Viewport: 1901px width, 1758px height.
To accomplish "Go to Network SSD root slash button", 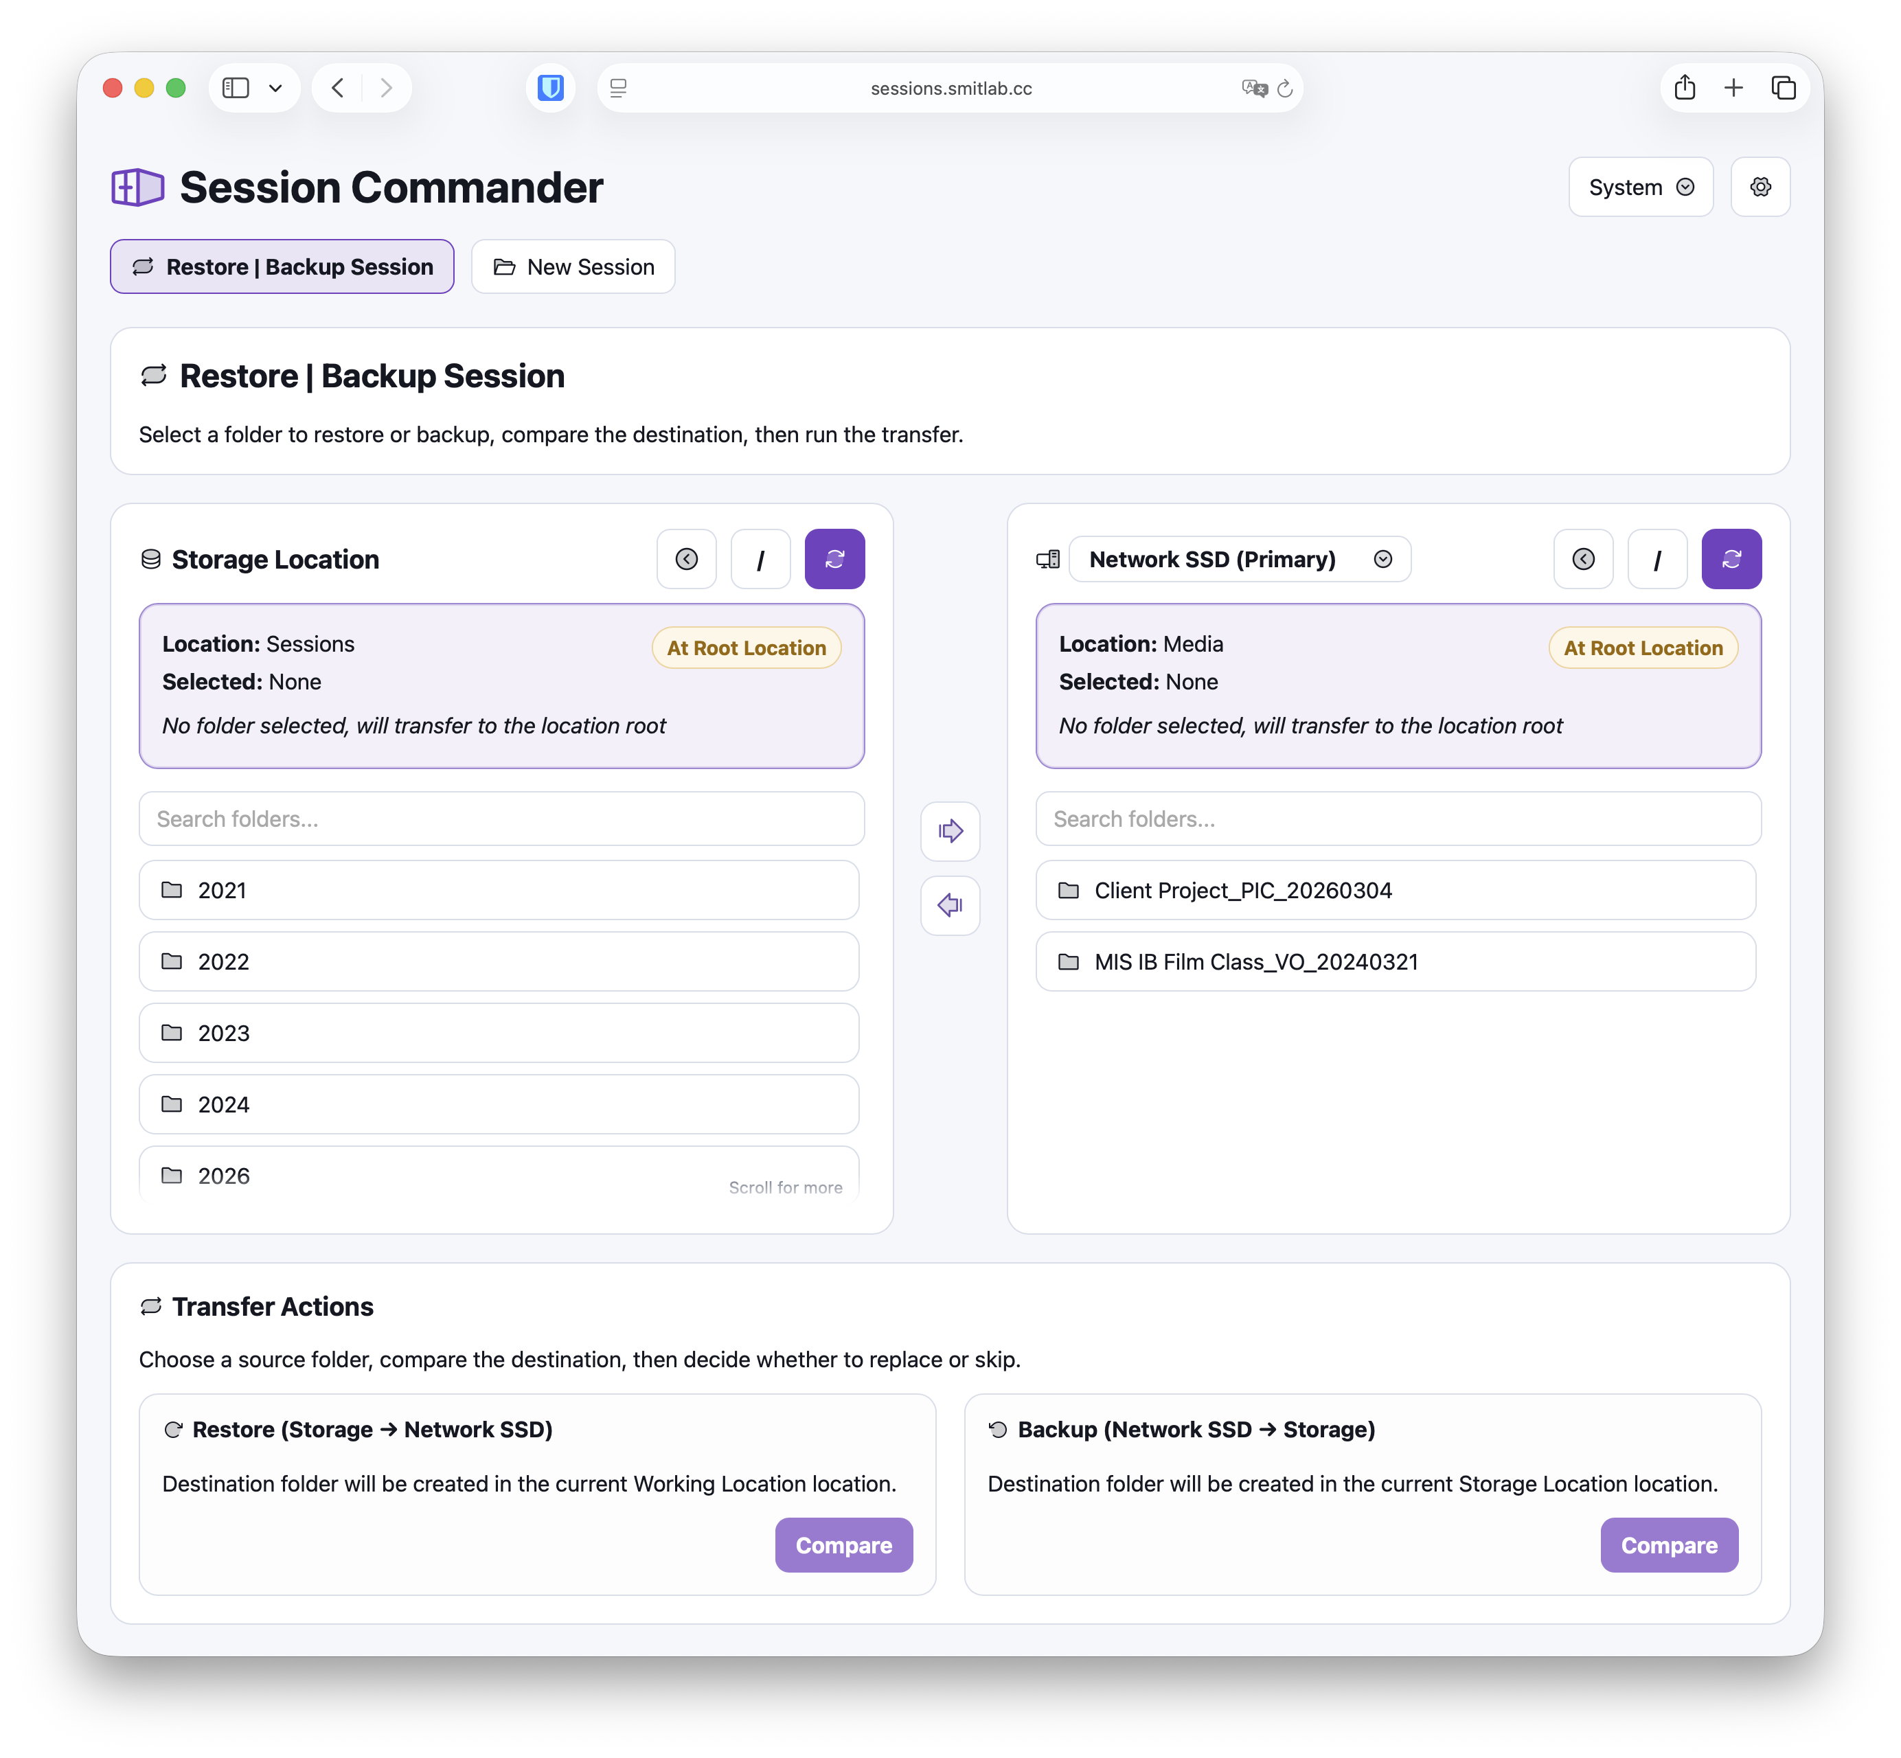I will 1657,560.
